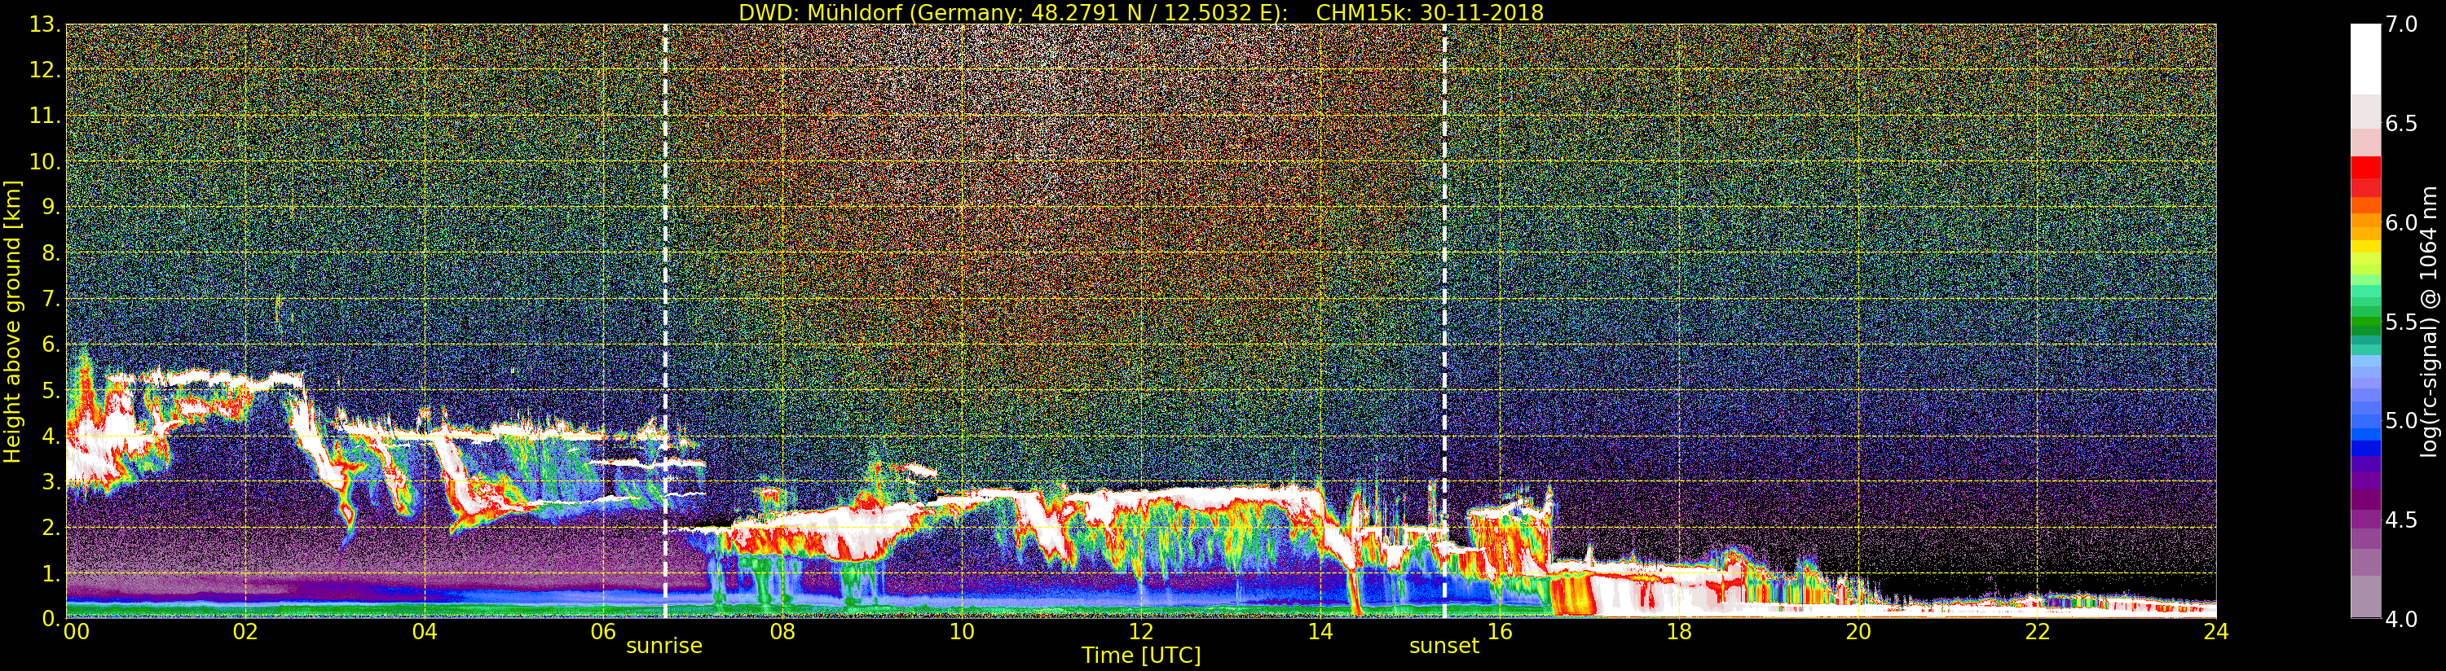Image resolution: width=2446 pixels, height=671 pixels.
Task: Click the height axis tick '10.'
Action: tap(46, 161)
